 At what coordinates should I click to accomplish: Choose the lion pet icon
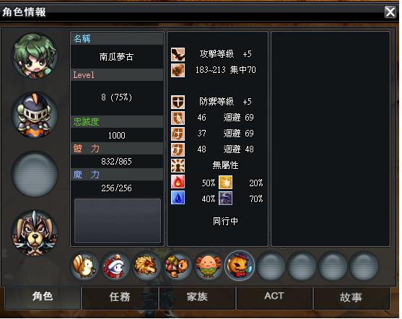coord(147,266)
